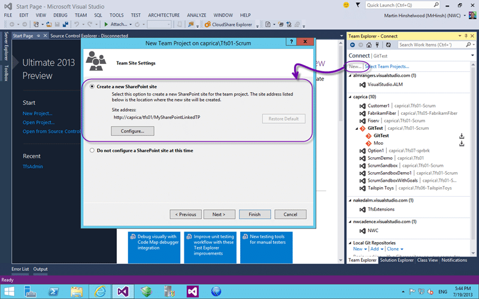Viewport: 479px width, 299px height.
Task: Click the Open File toolbar icon
Action: point(49,24)
